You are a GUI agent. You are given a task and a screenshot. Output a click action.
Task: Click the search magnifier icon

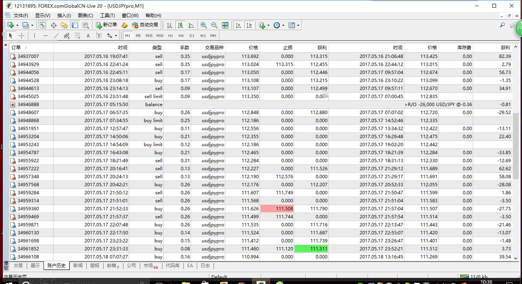tap(503, 25)
